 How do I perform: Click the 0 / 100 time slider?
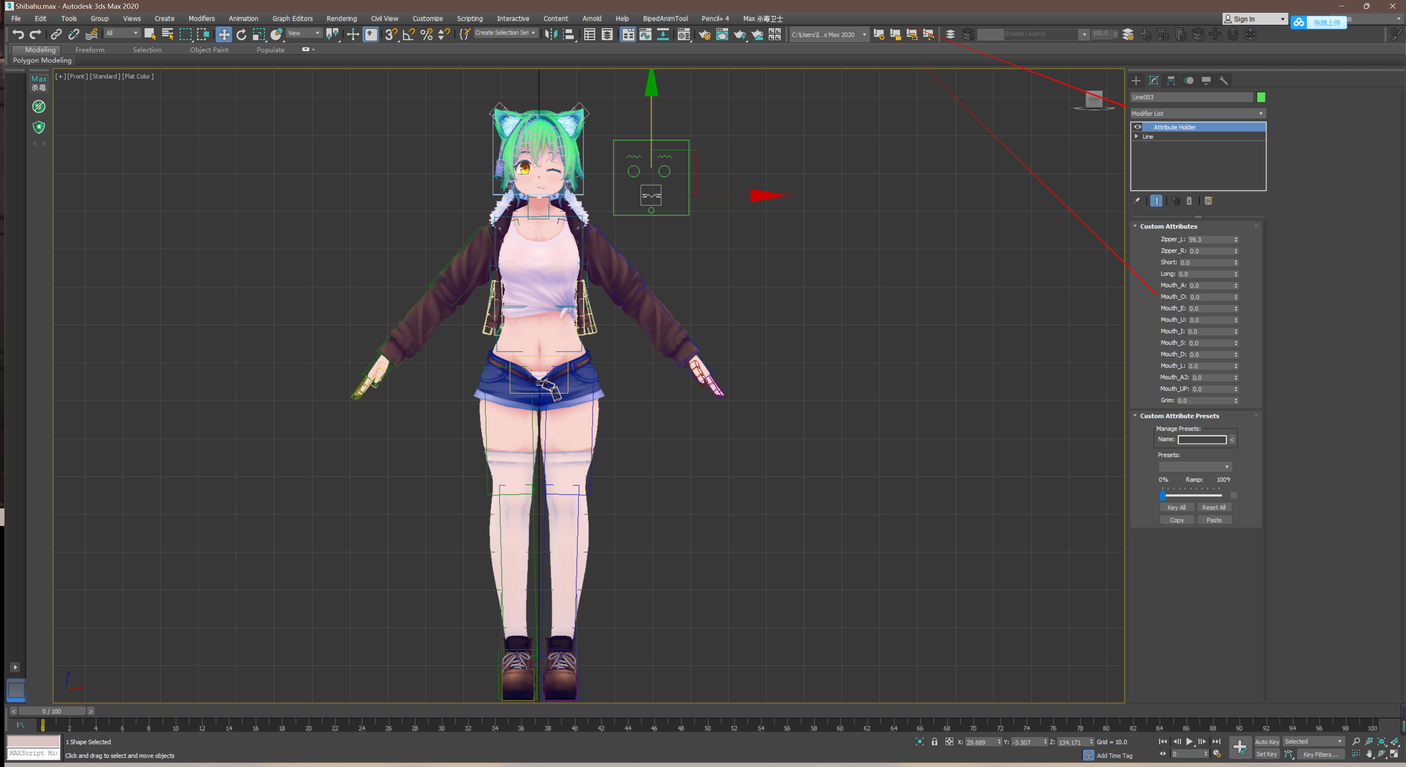tap(52, 711)
